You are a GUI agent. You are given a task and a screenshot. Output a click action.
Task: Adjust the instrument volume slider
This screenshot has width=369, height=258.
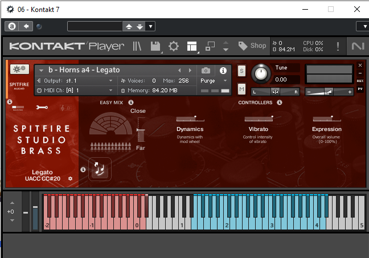pyautogui.click(x=329, y=92)
